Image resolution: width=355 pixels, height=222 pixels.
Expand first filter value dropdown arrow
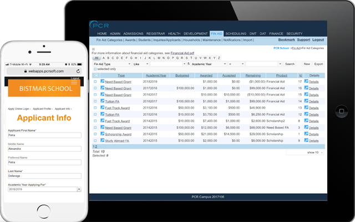pos(184,64)
